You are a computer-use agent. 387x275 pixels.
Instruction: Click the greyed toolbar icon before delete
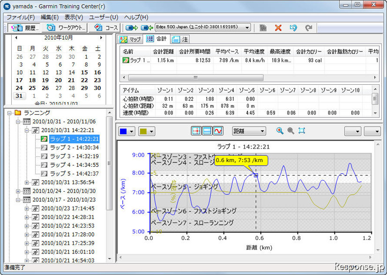tap(263, 28)
